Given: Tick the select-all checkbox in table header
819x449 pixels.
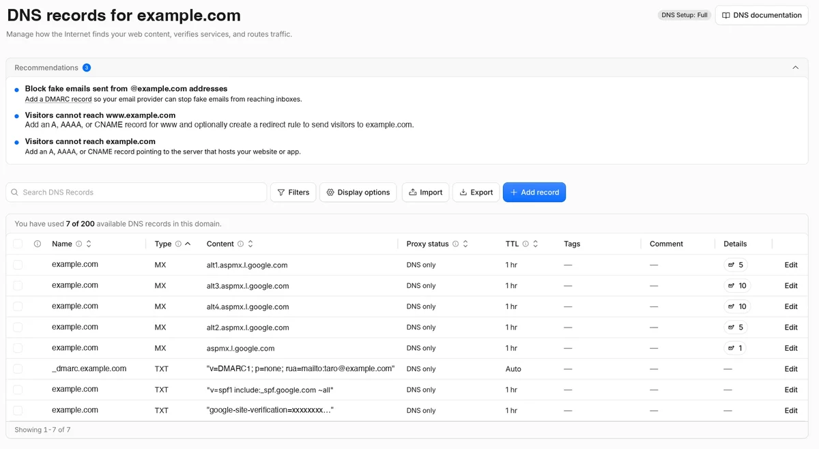Looking at the screenshot, I should point(18,244).
